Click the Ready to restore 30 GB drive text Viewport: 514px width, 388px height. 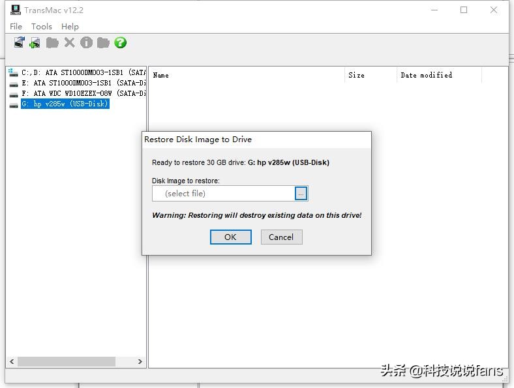pyautogui.click(x=241, y=162)
